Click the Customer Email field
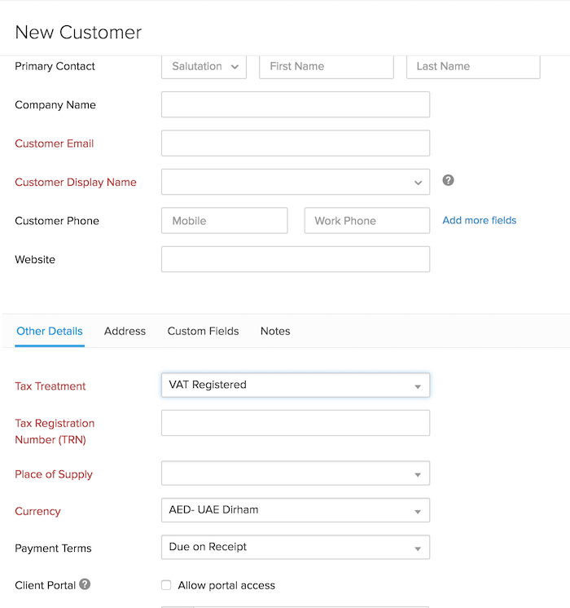 point(296,143)
